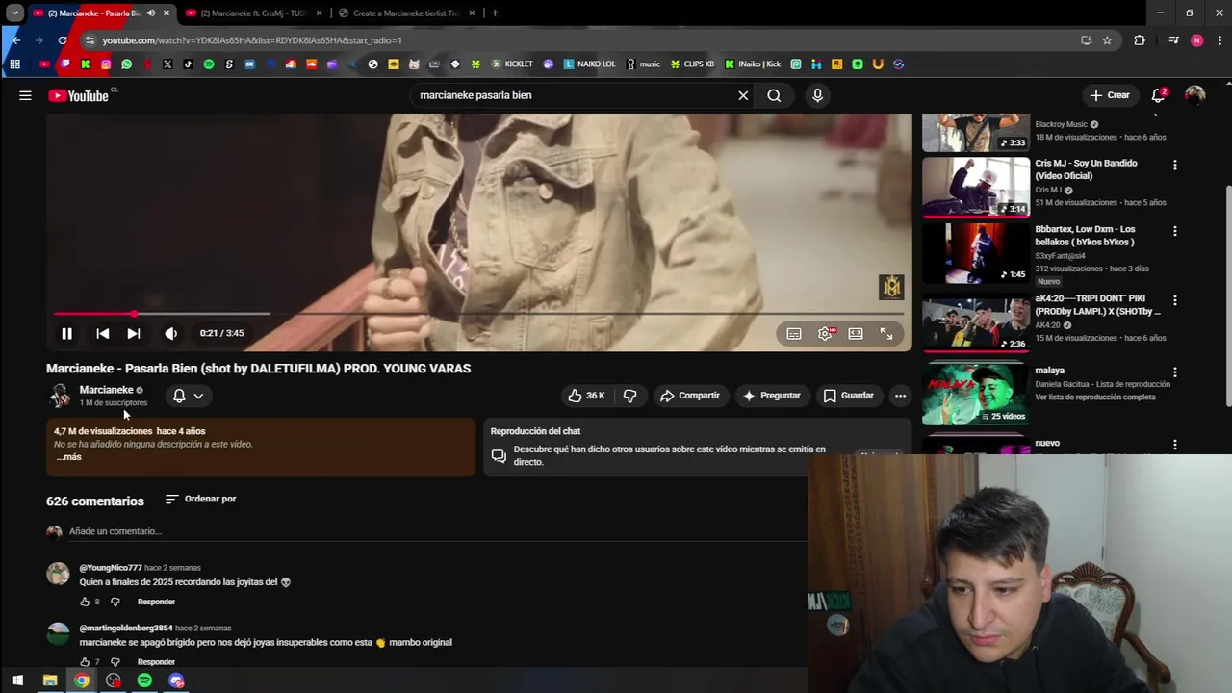
Task: Open the Crear menu
Action: coord(1110,95)
